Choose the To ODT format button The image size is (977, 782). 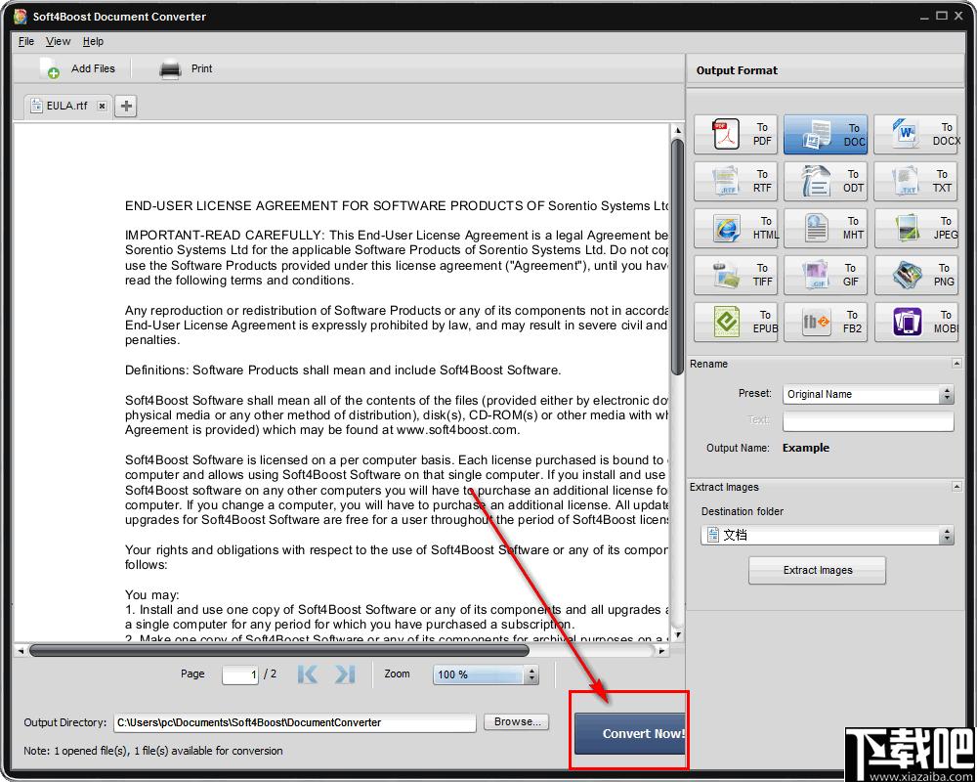pos(826,181)
